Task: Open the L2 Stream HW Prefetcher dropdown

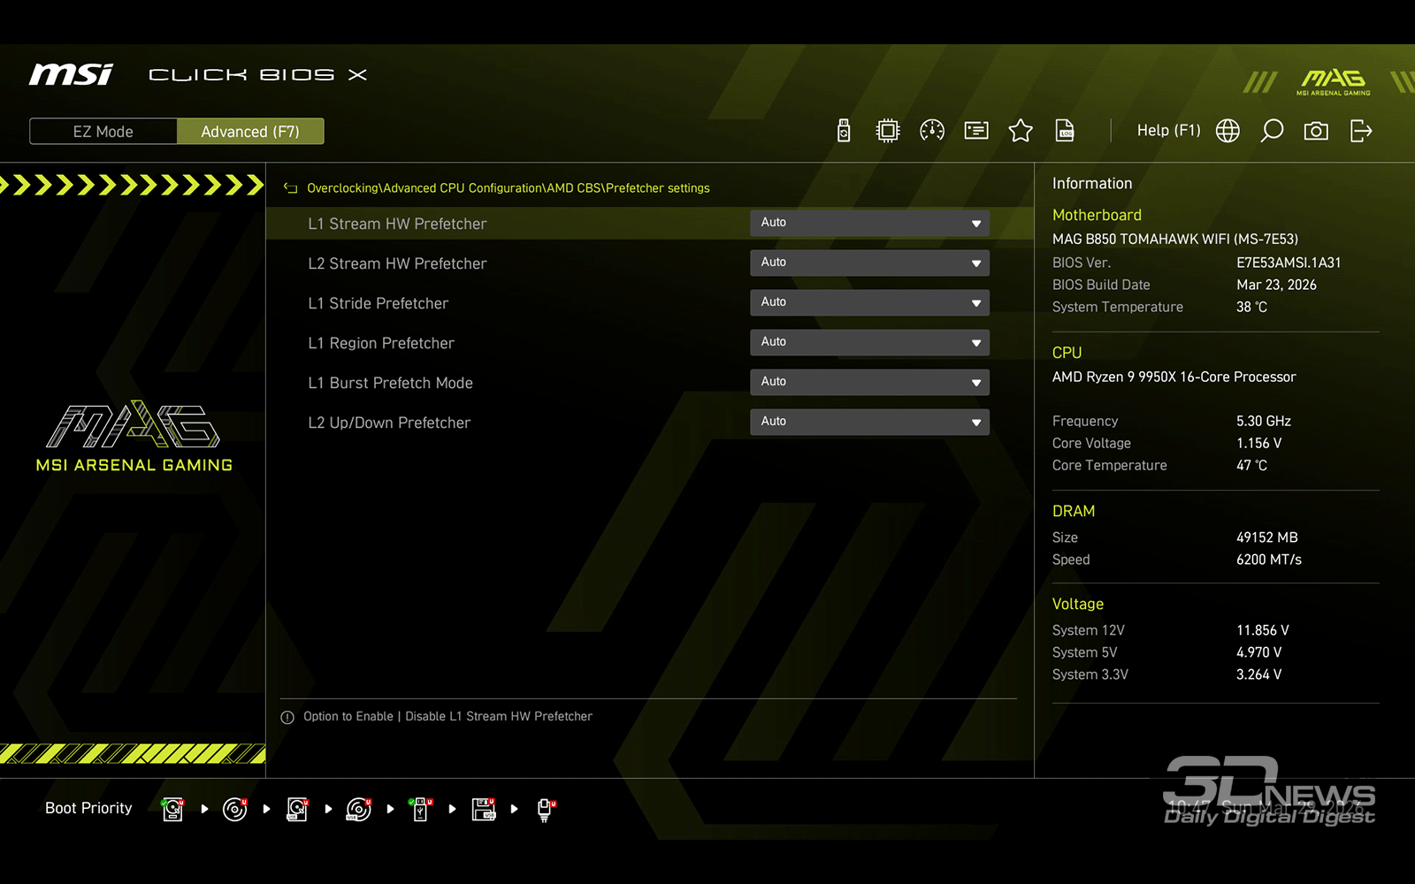Action: [869, 263]
